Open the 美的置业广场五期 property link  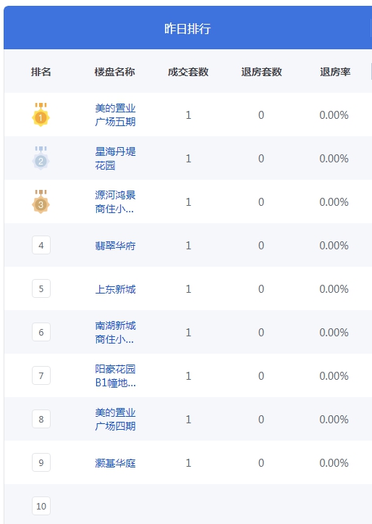[x=115, y=115]
